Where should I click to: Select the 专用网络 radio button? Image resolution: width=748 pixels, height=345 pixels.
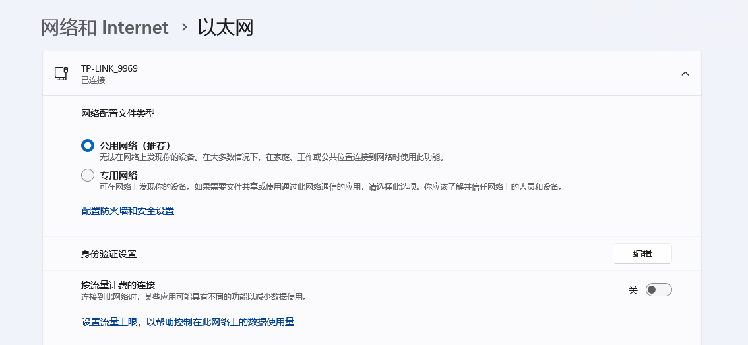tap(88, 176)
